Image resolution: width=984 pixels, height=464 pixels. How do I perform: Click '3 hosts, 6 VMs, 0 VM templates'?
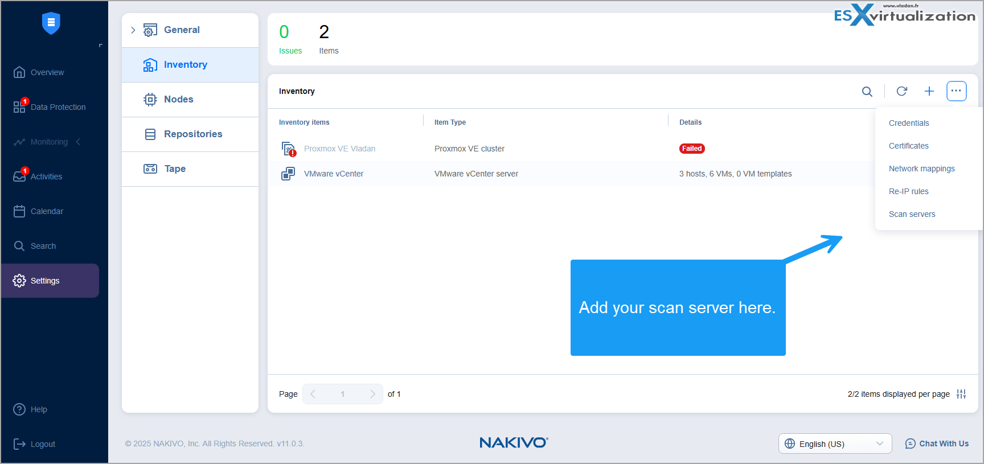point(735,174)
